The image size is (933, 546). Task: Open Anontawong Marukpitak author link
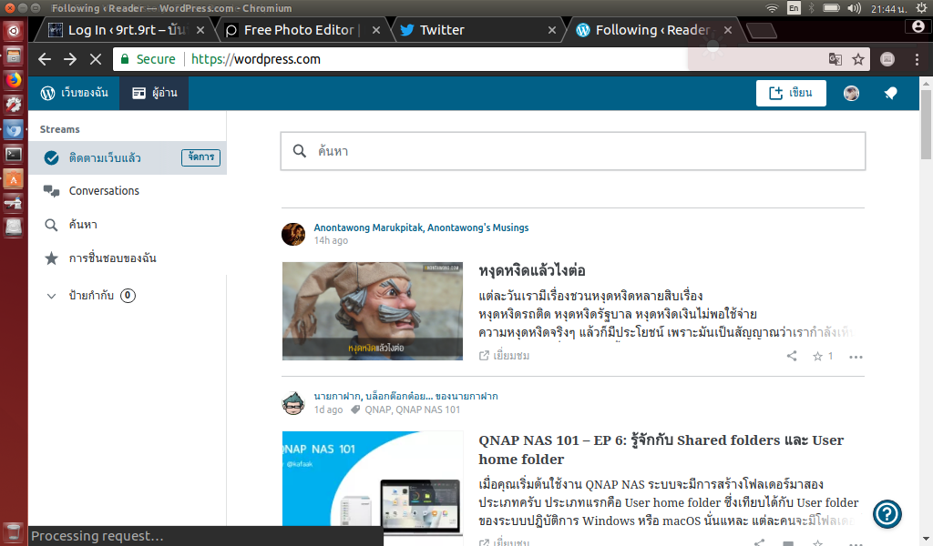coord(369,227)
